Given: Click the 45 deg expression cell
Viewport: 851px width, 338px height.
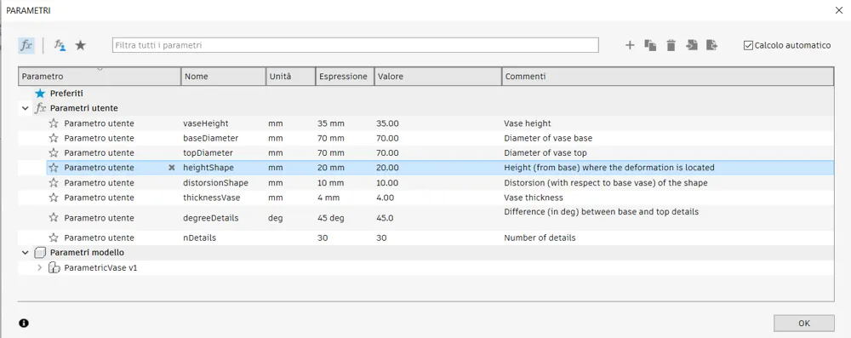Looking at the screenshot, I should point(332,218).
